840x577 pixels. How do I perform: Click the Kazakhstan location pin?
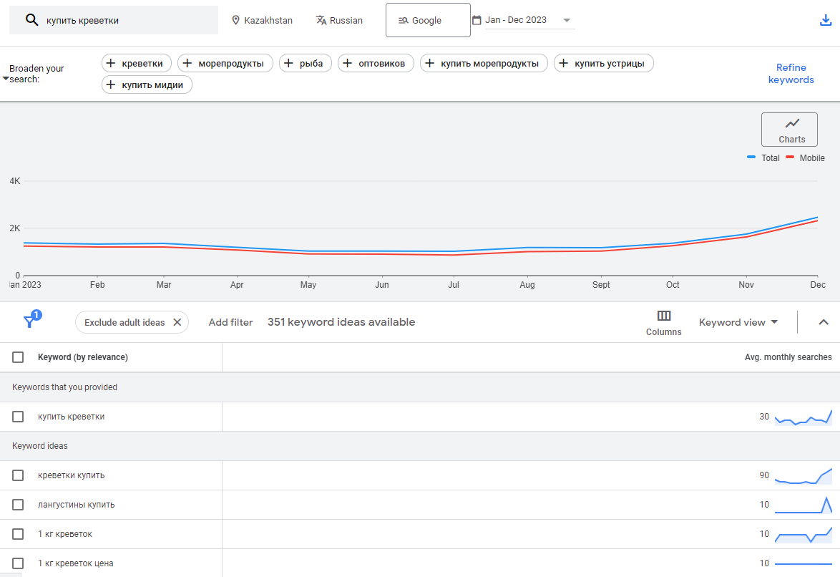coord(236,21)
